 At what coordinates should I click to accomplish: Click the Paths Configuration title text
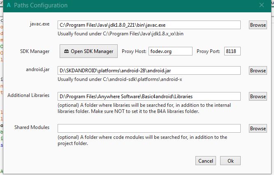tap(41, 6)
